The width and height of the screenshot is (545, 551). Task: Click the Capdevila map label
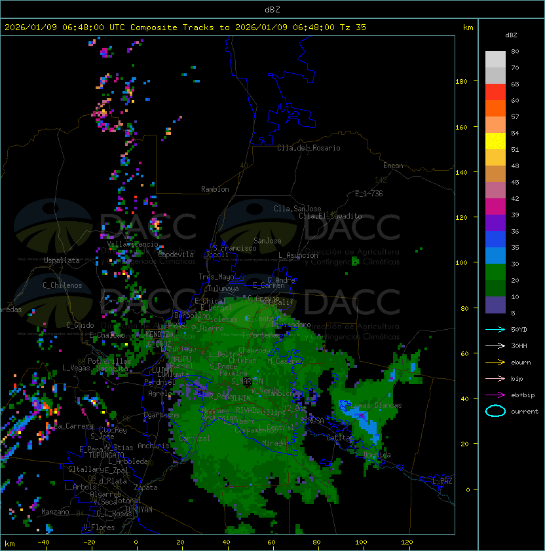tap(176, 255)
